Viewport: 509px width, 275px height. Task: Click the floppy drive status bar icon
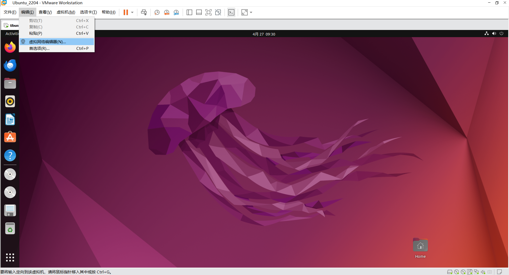click(x=470, y=272)
